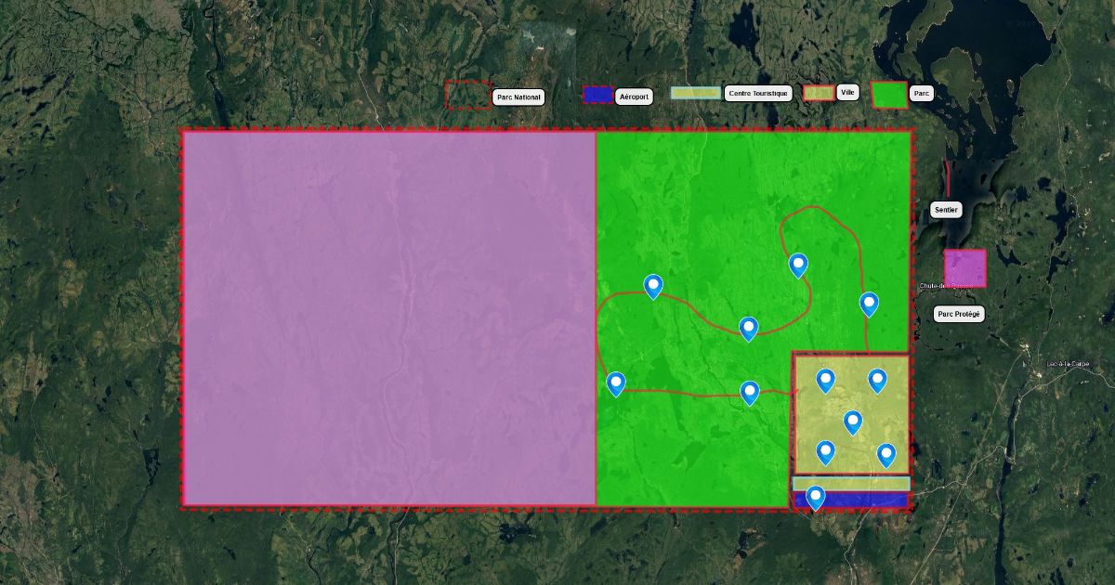Click the Parc Protégé label
The width and height of the screenshot is (1115, 585).
coord(959,314)
